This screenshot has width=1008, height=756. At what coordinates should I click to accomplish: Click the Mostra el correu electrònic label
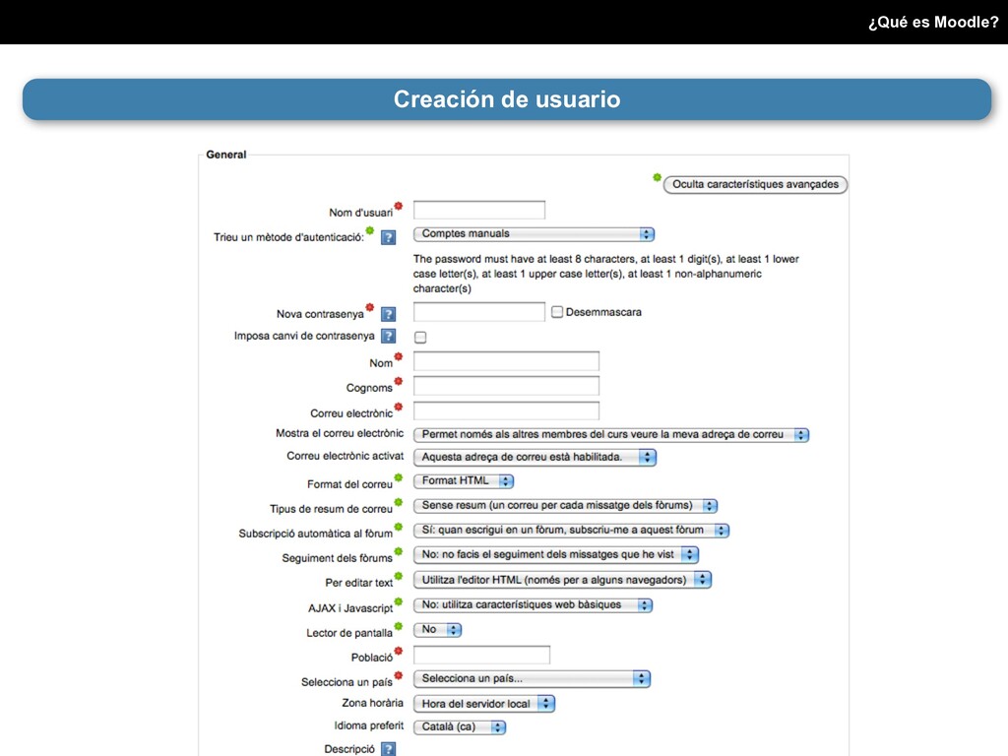[x=340, y=433]
